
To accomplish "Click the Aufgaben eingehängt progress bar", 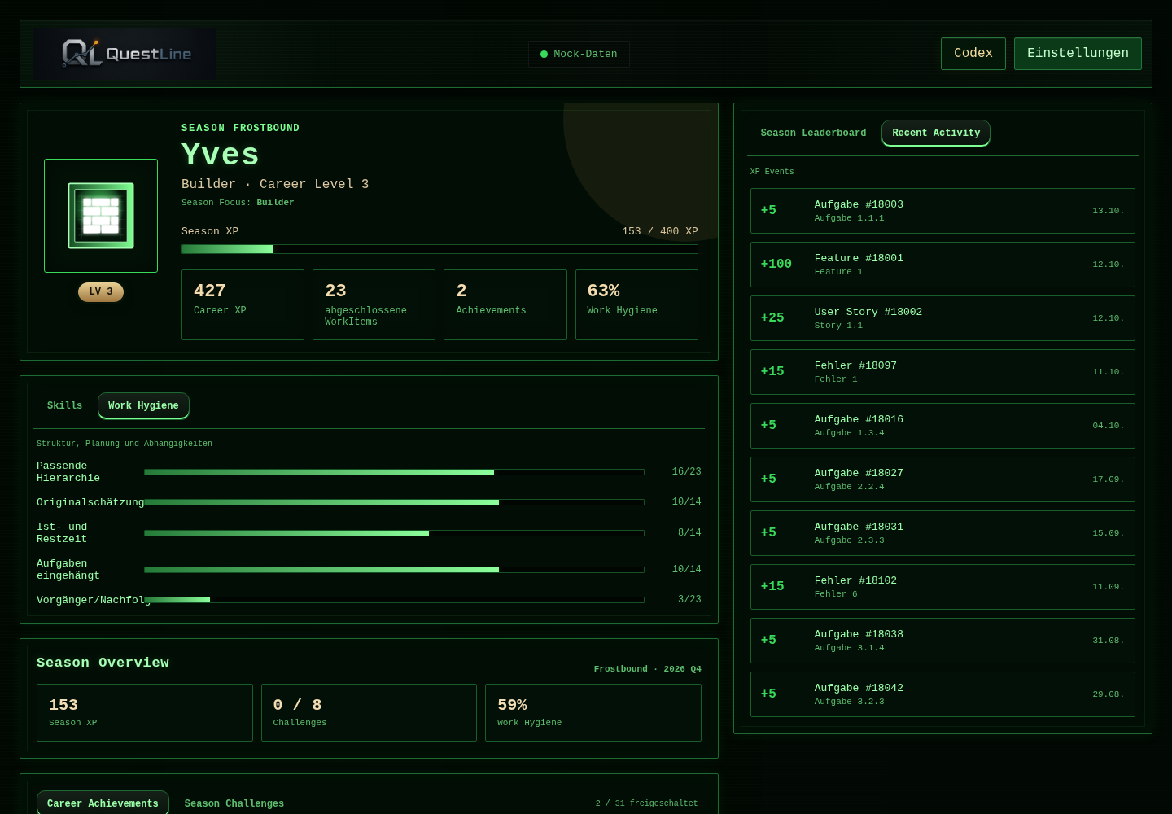I will pos(394,570).
